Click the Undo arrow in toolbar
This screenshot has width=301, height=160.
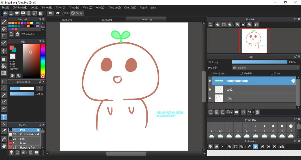coord(51,13)
